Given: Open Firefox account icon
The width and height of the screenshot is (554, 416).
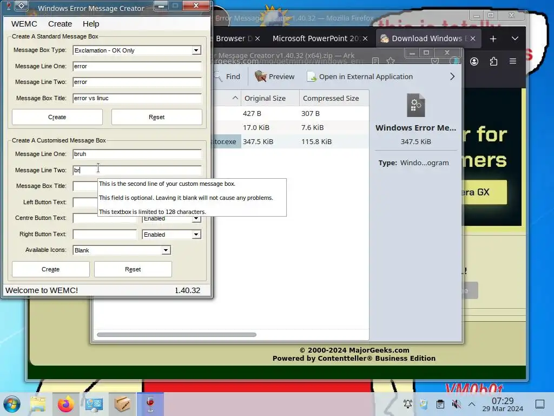Looking at the screenshot, I should click(474, 62).
